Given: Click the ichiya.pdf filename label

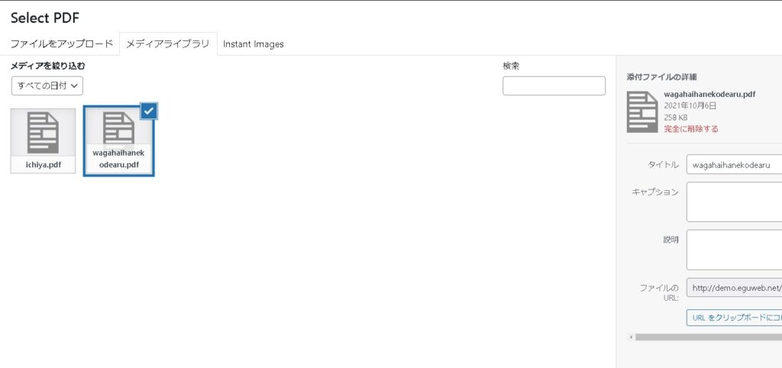Looking at the screenshot, I should click(x=43, y=164).
